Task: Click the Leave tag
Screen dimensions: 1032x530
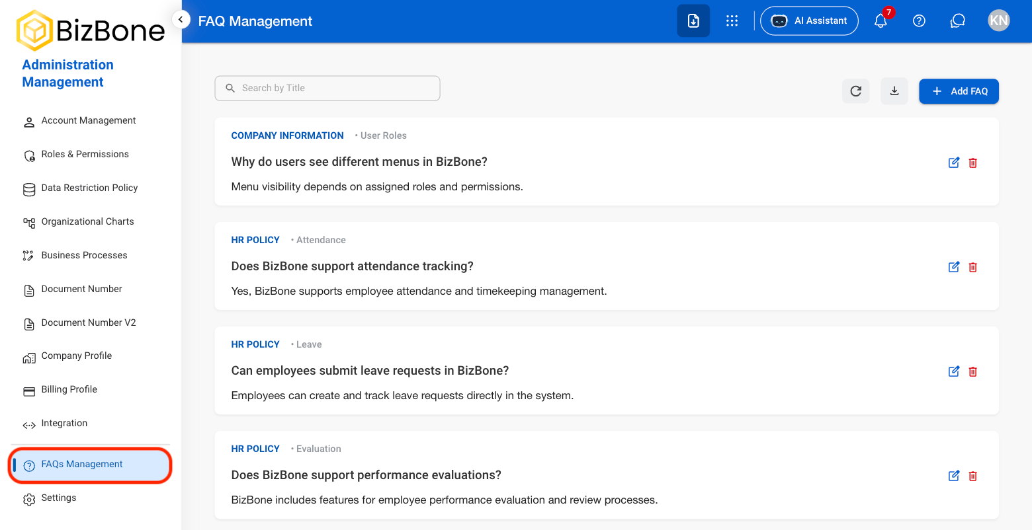Action: [x=308, y=344]
